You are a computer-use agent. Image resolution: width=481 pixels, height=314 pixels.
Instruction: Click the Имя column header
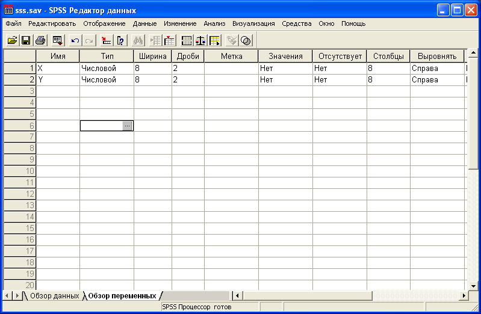pos(58,56)
